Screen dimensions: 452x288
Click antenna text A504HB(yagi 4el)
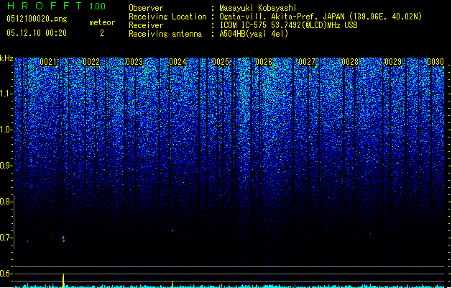(x=254, y=34)
